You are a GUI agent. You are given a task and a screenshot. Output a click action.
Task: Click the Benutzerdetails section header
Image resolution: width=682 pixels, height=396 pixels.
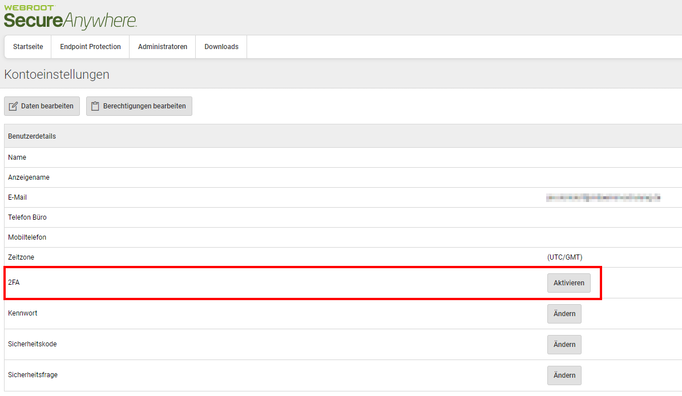pyautogui.click(x=32, y=136)
